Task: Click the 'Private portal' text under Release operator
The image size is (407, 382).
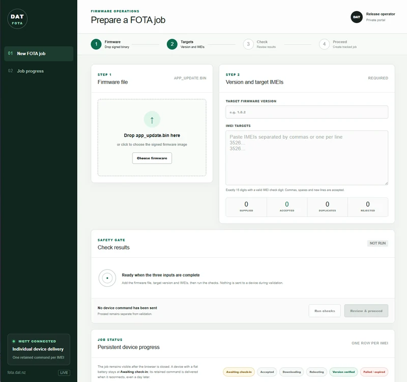Action: 375,20
